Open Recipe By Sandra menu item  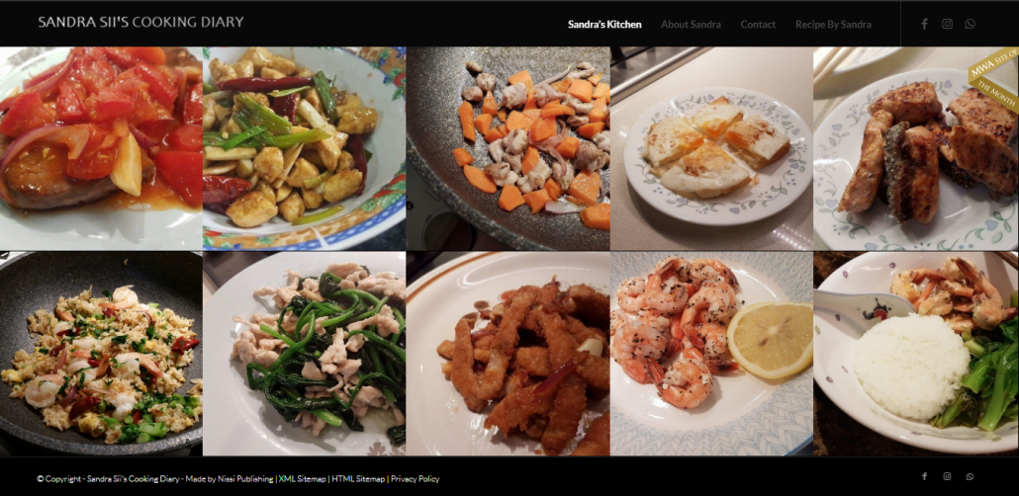coord(833,24)
